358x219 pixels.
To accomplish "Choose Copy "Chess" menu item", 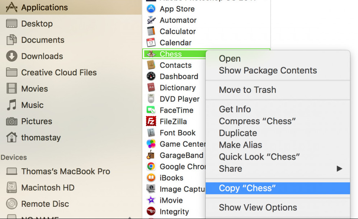I will [278, 188].
